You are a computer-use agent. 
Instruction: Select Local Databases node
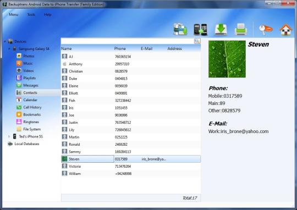[x=27, y=144]
